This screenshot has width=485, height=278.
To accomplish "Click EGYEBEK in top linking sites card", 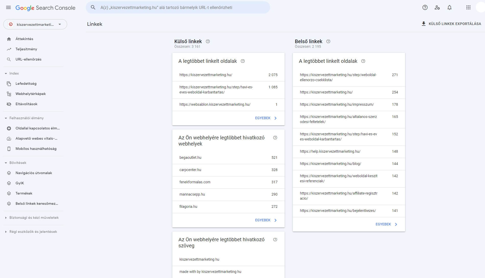I will tap(266, 220).
